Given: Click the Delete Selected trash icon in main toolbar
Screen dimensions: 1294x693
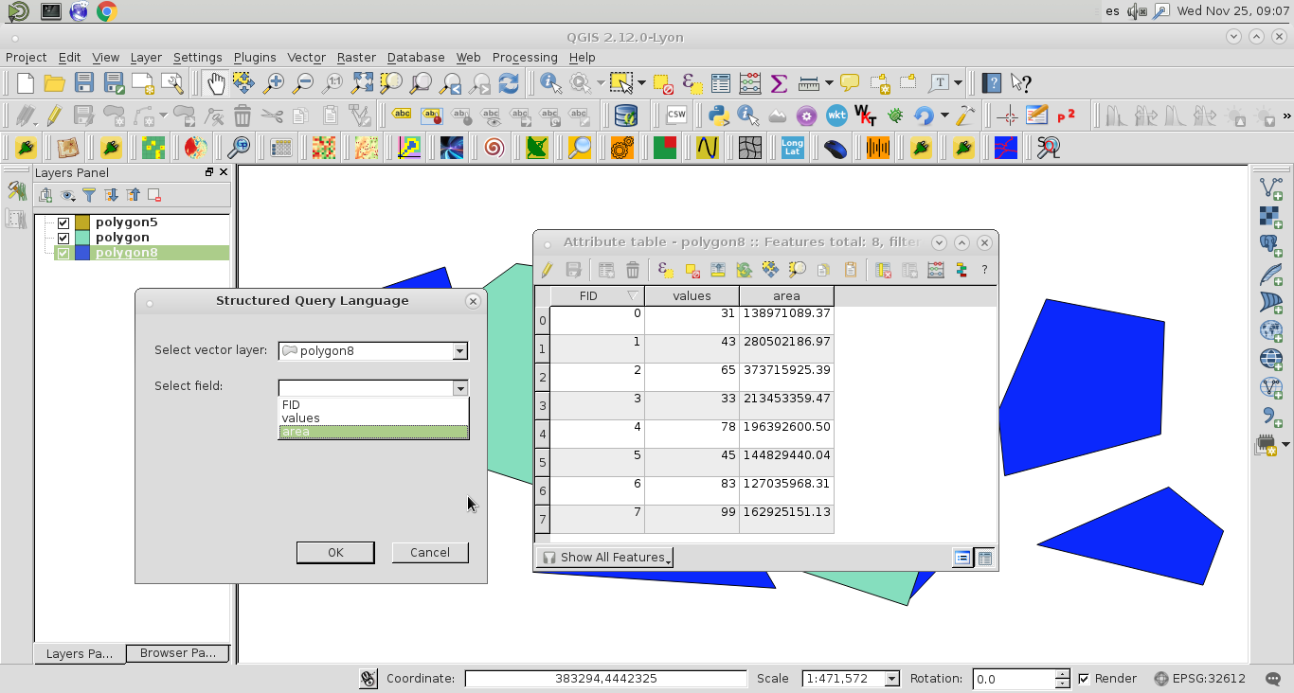Looking at the screenshot, I should pyautogui.click(x=243, y=115).
